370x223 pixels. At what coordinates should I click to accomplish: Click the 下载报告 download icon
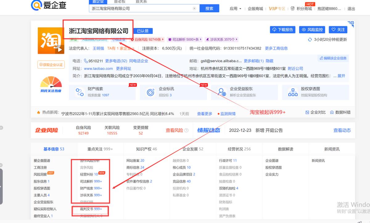tap(274, 30)
